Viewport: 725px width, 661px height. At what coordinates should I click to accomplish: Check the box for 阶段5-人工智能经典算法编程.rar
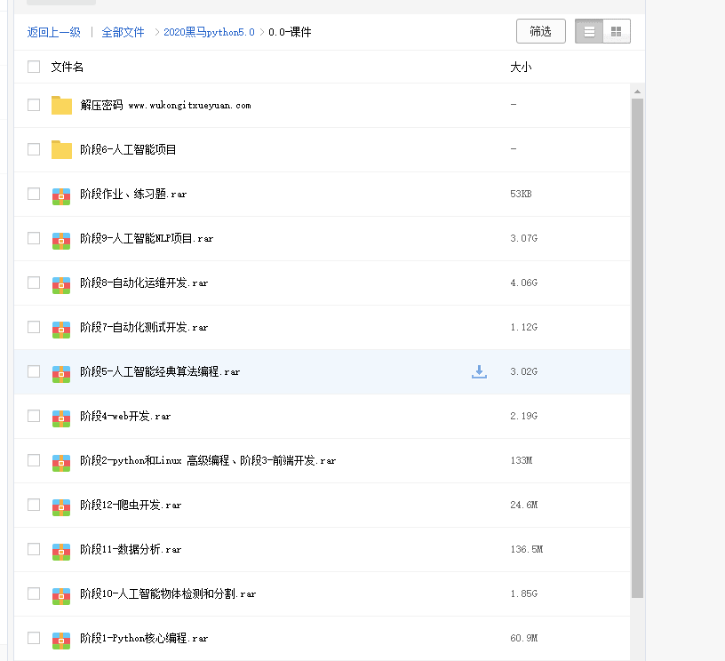click(x=34, y=371)
